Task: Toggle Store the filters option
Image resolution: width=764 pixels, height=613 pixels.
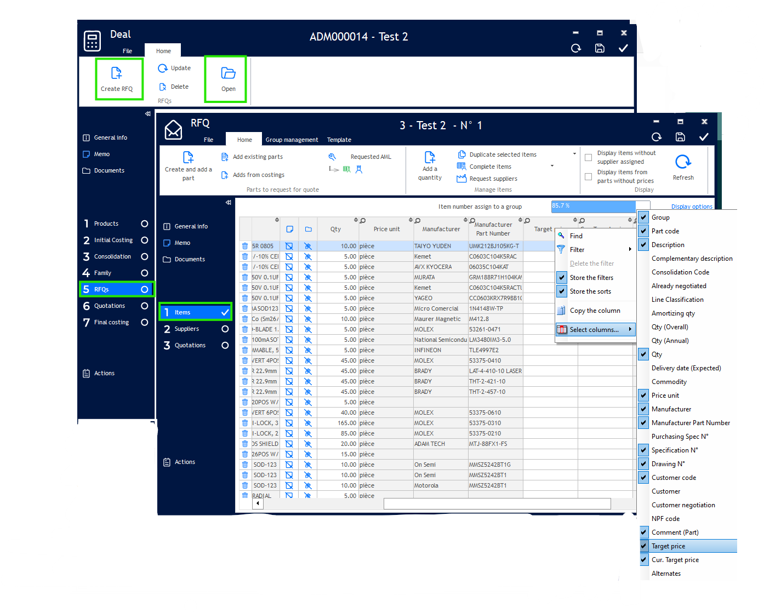Action: tap(562, 278)
